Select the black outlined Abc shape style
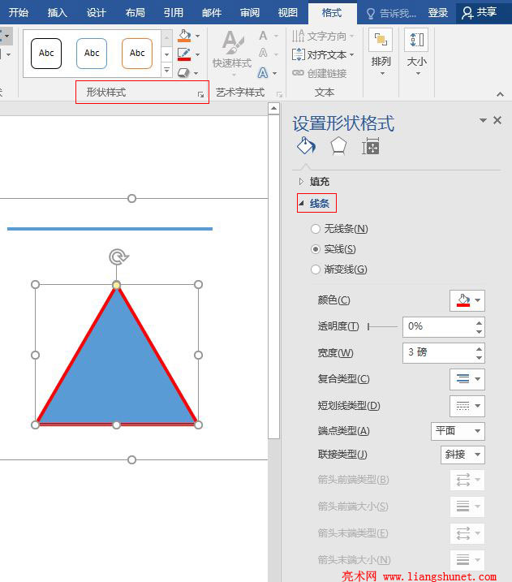Viewport: 512px width, 582px height. click(x=46, y=54)
